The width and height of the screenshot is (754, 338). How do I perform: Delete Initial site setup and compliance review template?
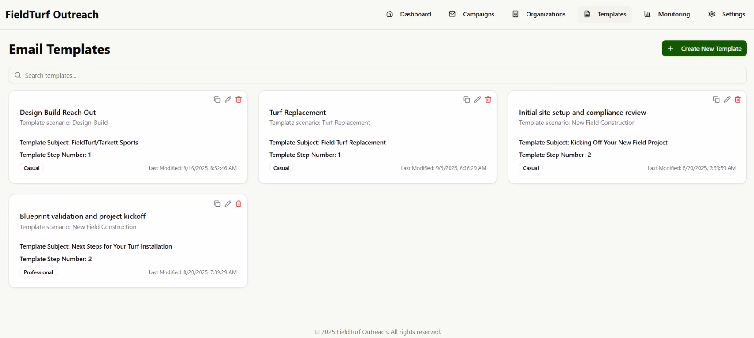[738, 100]
